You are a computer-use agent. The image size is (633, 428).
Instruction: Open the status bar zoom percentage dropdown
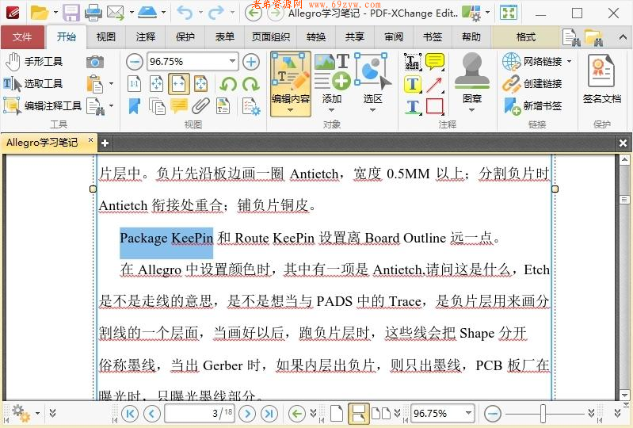[x=468, y=413]
